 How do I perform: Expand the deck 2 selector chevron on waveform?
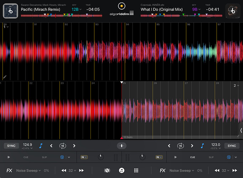coord(238,85)
